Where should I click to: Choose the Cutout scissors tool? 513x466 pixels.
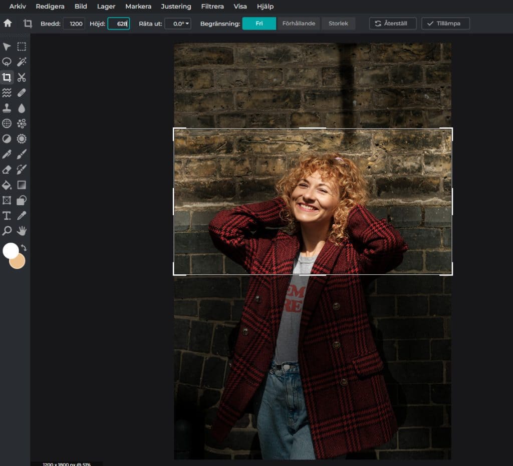coord(22,77)
